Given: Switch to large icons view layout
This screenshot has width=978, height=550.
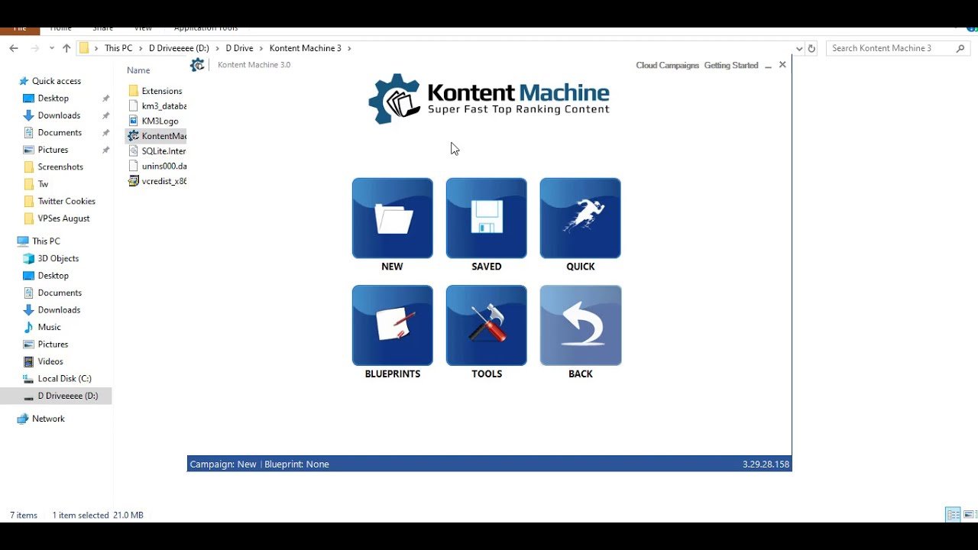Looking at the screenshot, I should pyautogui.click(x=969, y=515).
